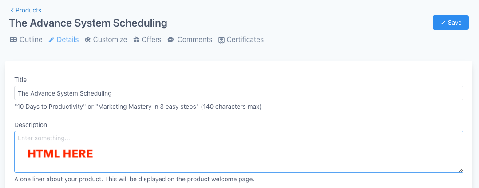This screenshot has height=188, width=479.
Task: Click the Comments speech bubble icon
Action: [170, 40]
